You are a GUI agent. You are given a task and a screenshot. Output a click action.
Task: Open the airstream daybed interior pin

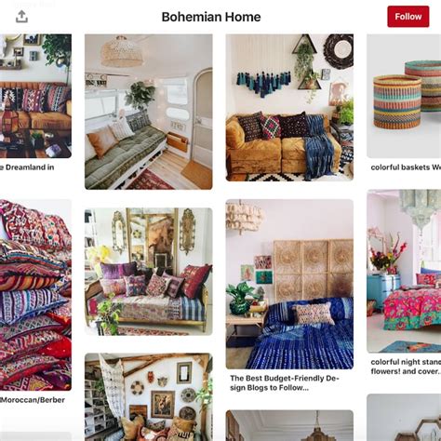tap(149, 112)
